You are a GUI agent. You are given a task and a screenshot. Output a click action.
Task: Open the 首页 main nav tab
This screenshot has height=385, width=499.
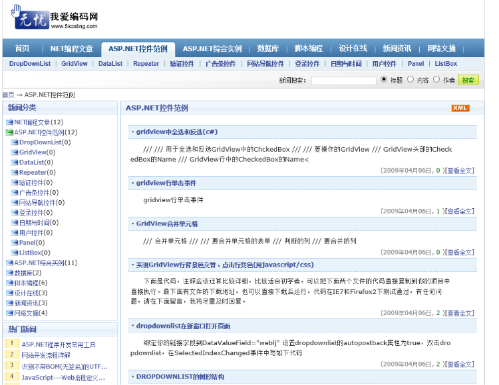tap(22, 49)
